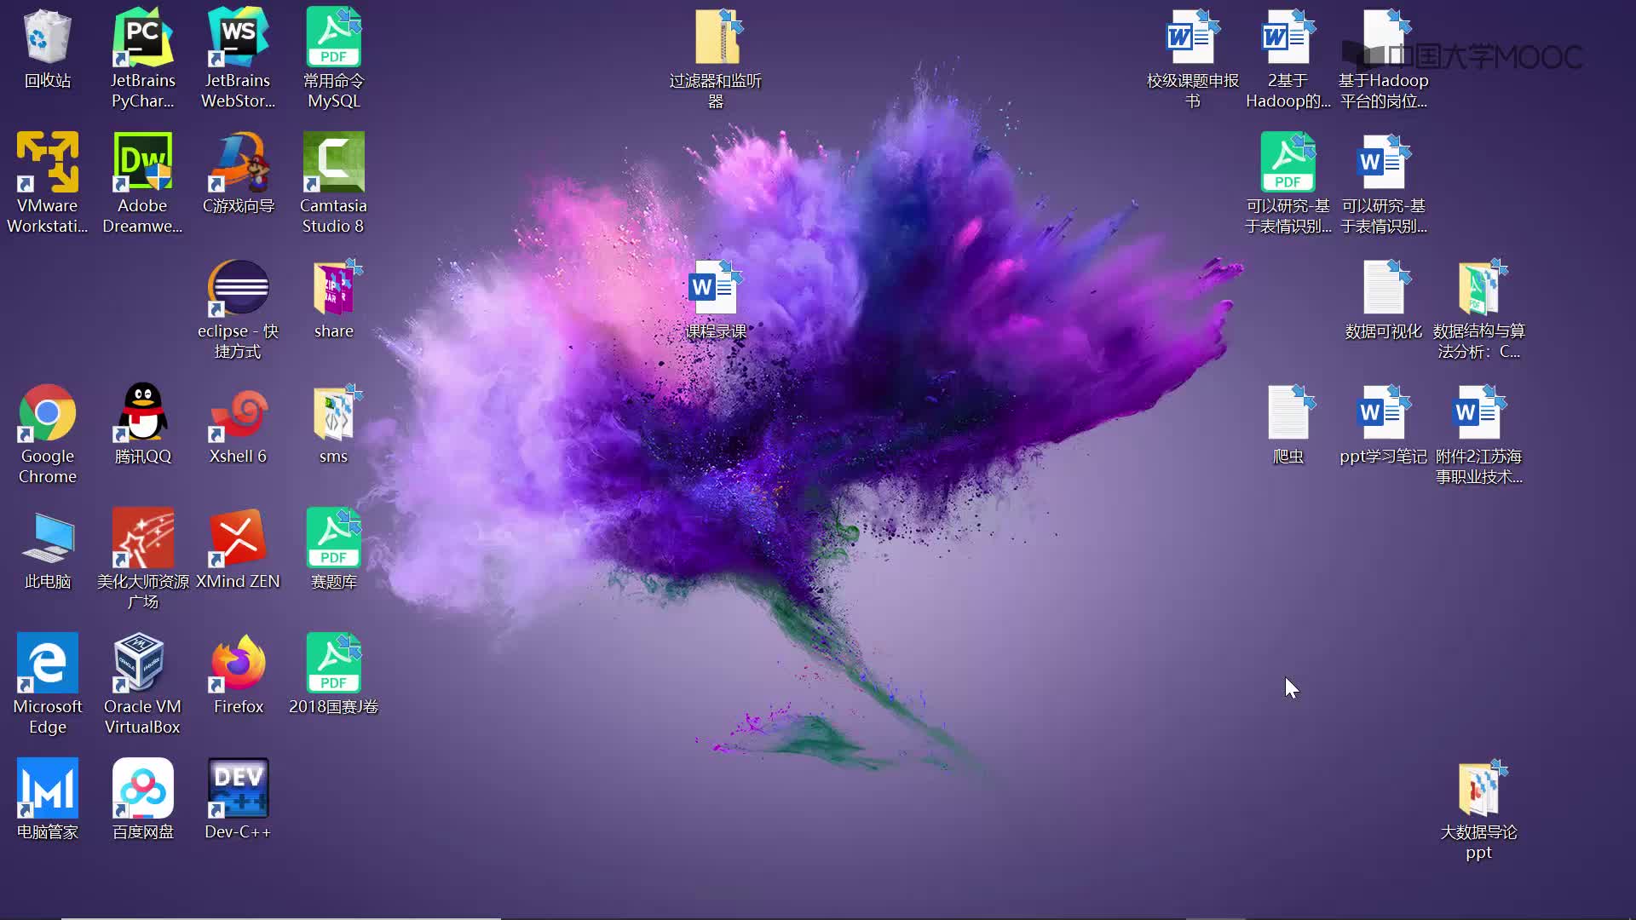Click the Dev-C++ shortcut icon

tap(239, 789)
